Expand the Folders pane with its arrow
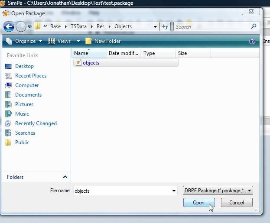 coord(65,177)
